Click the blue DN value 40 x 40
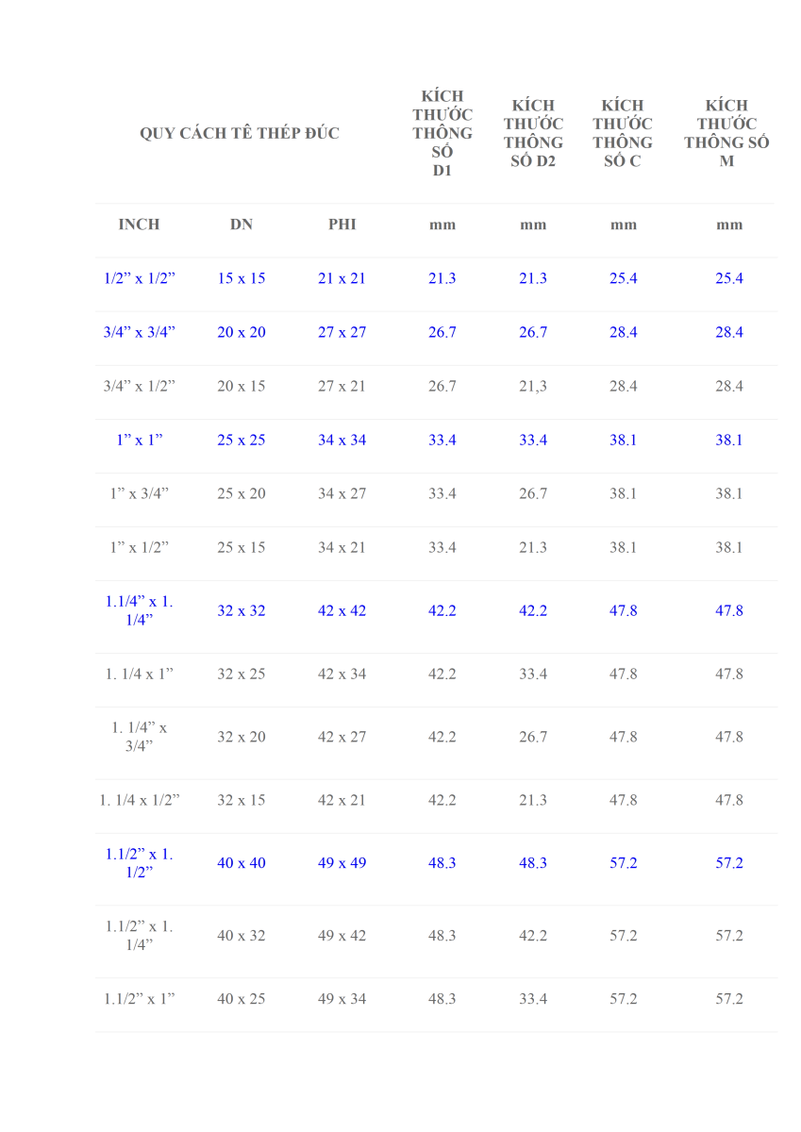The width and height of the screenshot is (801, 1132). pyautogui.click(x=242, y=862)
